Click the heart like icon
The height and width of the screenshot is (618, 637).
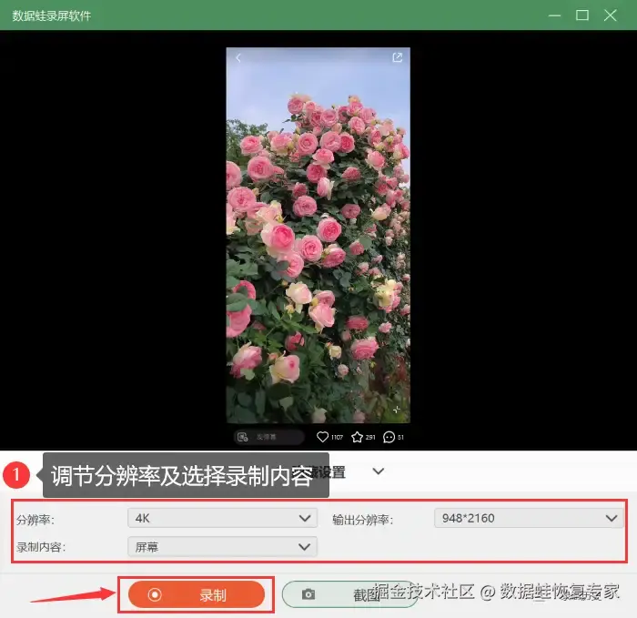coord(322,437)
